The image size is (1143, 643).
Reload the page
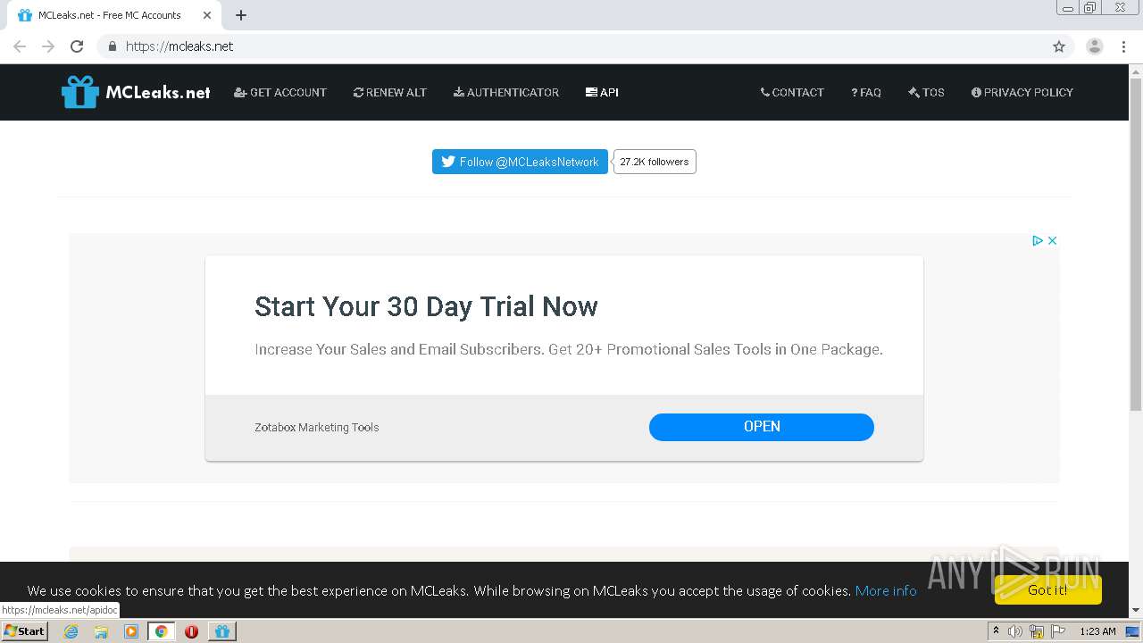(x=77, y=46)
